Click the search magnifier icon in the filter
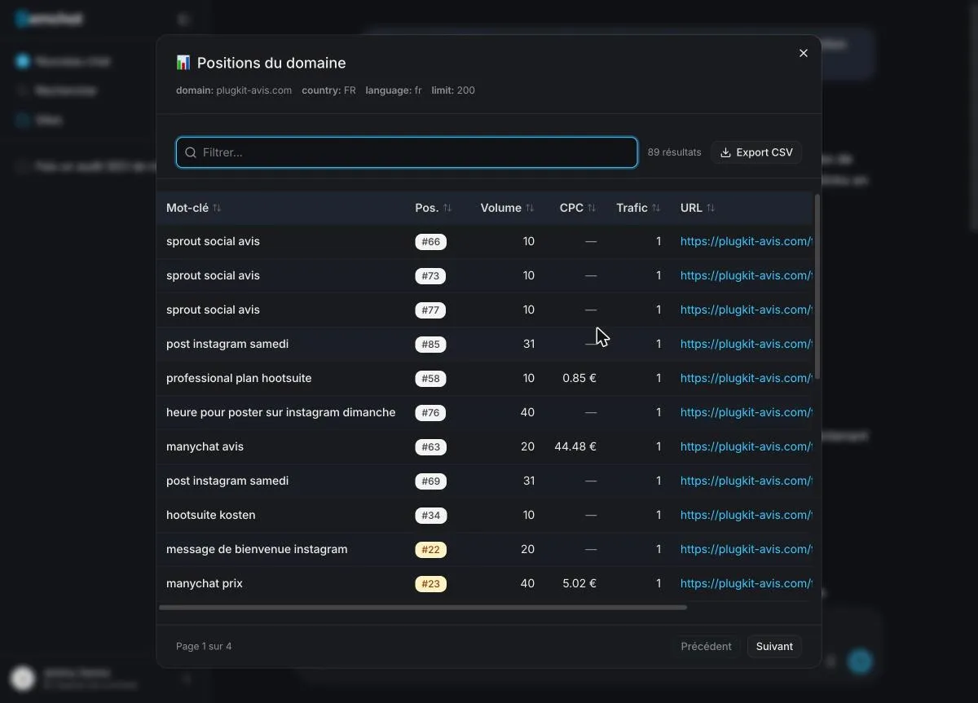 pyautogui.click(x=191, y=152)
